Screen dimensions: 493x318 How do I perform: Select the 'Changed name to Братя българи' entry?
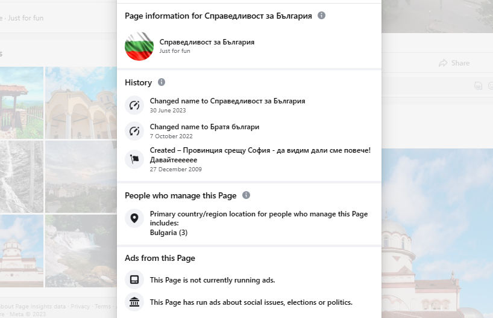click(204, 127)
